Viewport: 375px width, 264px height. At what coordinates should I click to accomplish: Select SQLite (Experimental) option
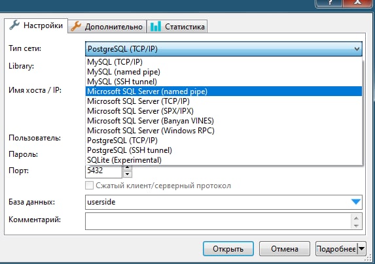[224, 160]
